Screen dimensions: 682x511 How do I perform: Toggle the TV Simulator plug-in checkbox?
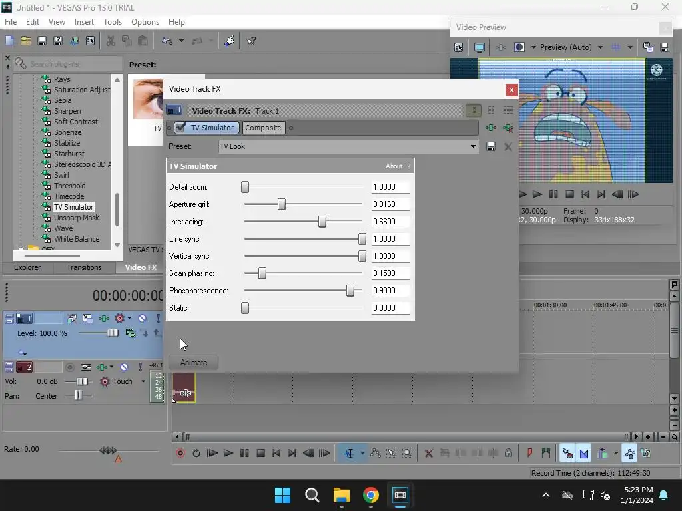[x=180, y=127]
